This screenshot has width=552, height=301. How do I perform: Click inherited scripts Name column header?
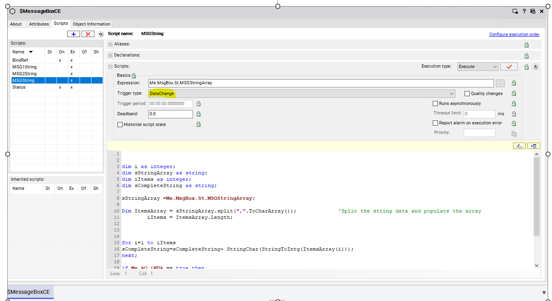click(26, 188)
